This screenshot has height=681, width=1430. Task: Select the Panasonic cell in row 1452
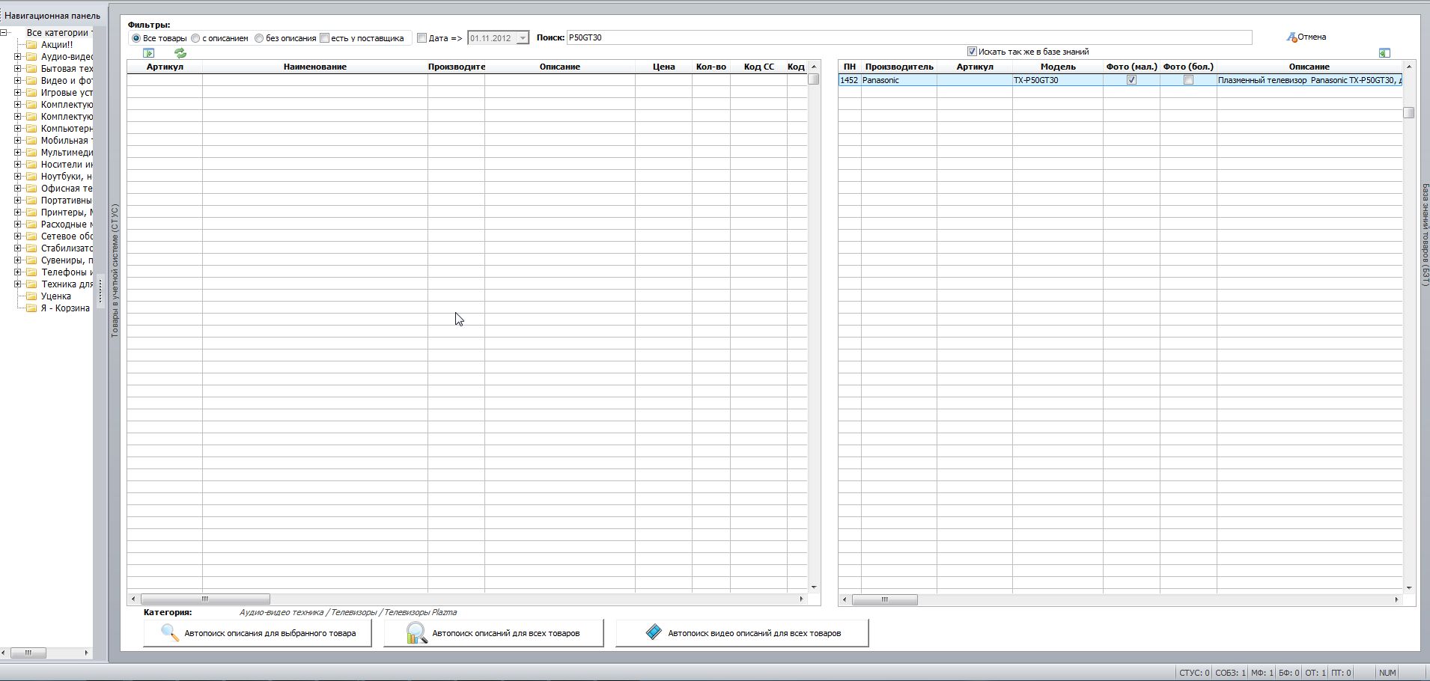(x=899, y=80)
